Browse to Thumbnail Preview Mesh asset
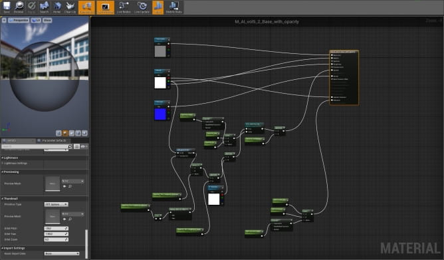Viewport: 444px width, 260px height. click(x=70, y=219)
